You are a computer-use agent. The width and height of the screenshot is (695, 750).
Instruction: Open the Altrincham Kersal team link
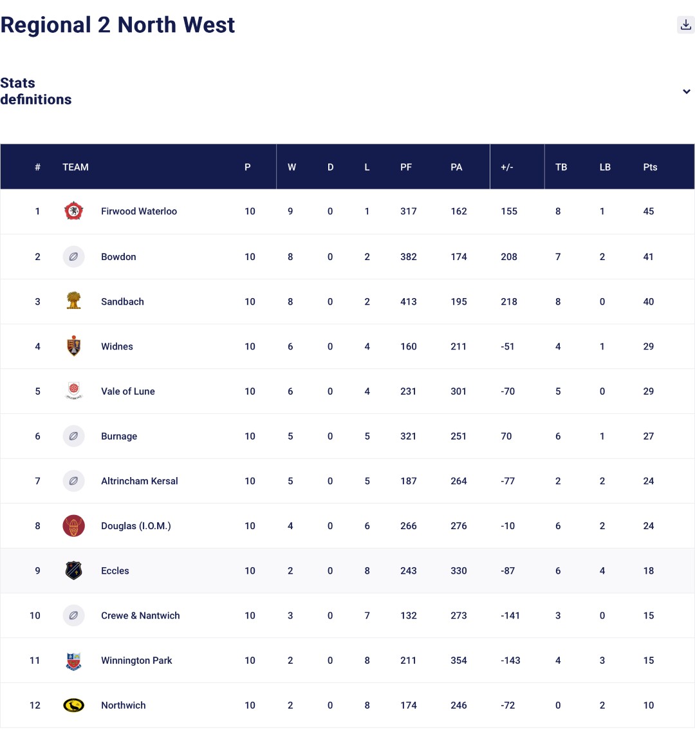[x=139, y=481]
